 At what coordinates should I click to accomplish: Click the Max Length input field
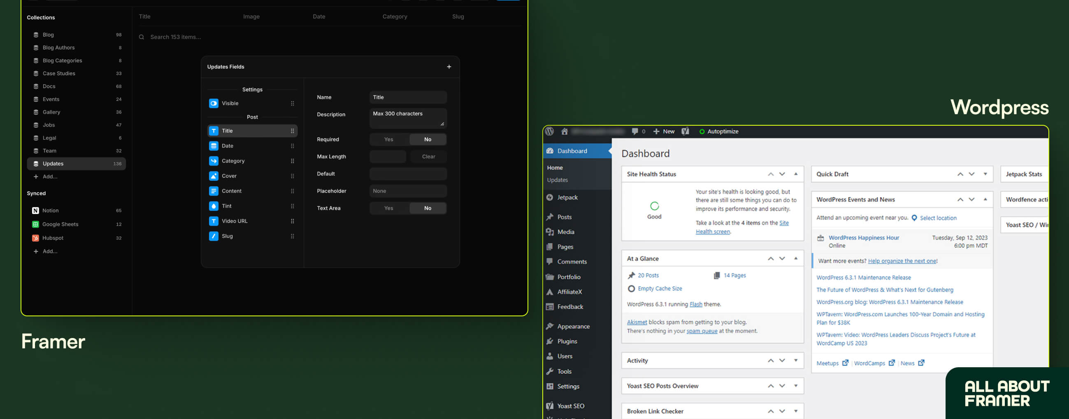point(388,157)
